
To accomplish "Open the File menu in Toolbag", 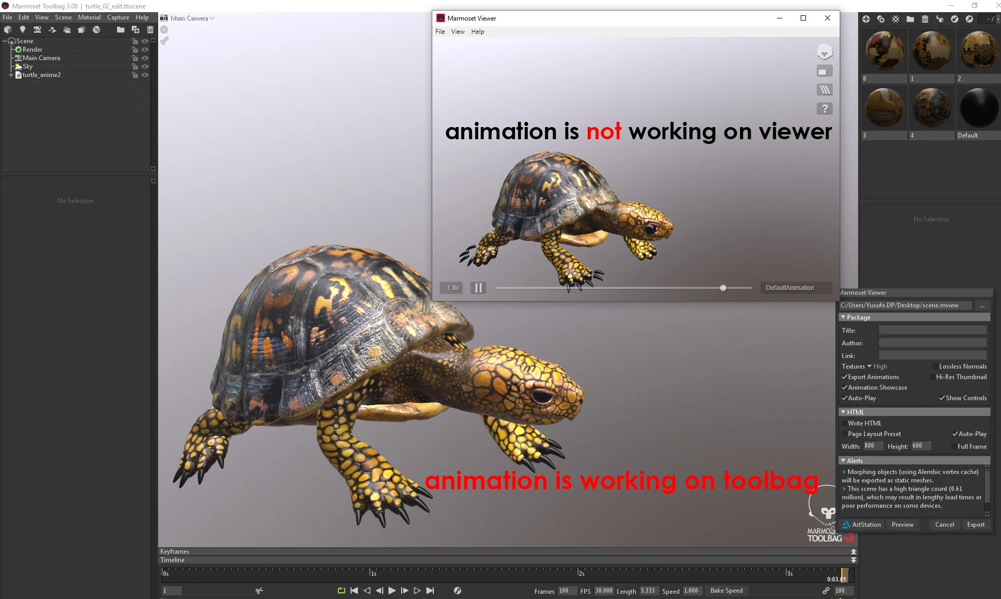I will [x=7, y=17].
